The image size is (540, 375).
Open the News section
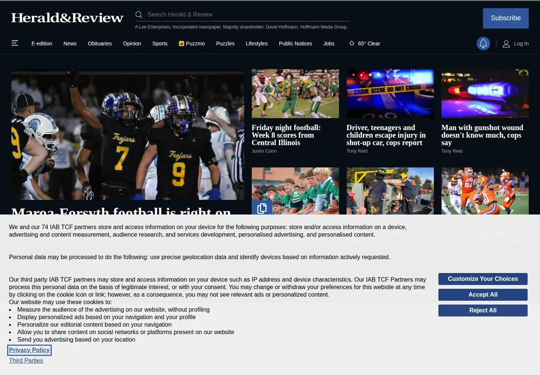[x=70, y=43]
